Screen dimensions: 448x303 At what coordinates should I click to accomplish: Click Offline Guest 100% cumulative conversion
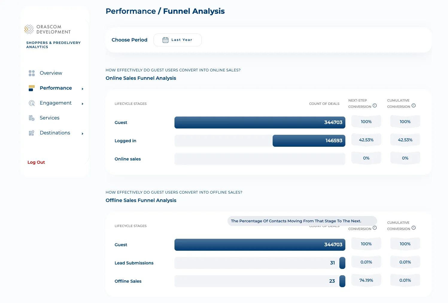tap(405, 244)
